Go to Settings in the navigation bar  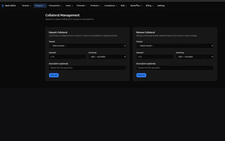point(161,6)
